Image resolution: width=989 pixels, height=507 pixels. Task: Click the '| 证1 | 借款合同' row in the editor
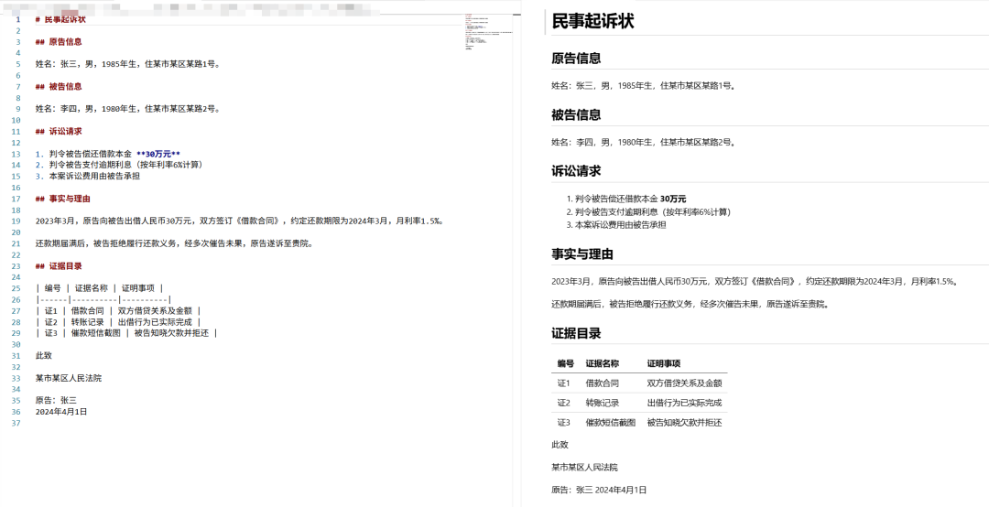[x=118, y=311]
